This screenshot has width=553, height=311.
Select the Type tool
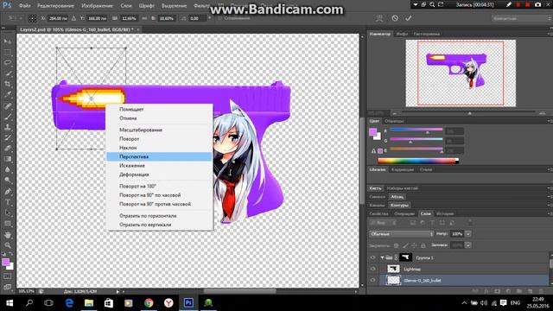click(8, 202)
